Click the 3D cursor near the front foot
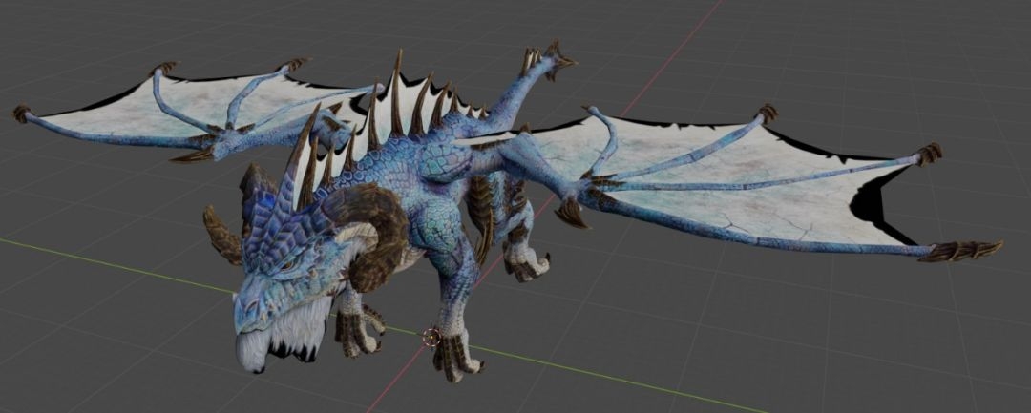Screen dimensions: 1031x413 point(431,336)
